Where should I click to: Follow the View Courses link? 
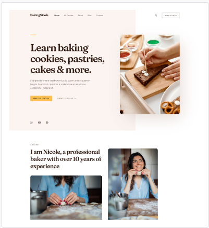[67, 98]
